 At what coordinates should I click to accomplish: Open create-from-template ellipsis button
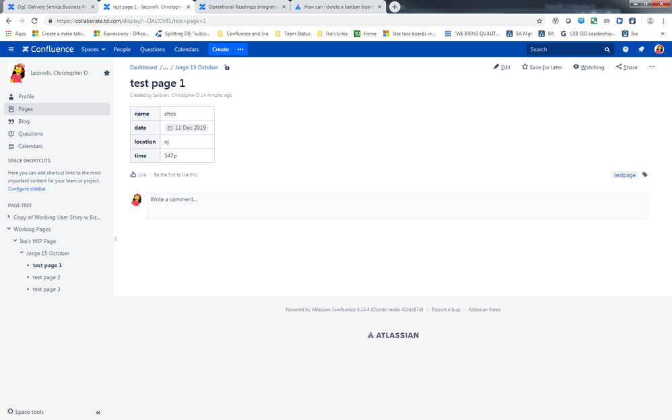(240, 49)
